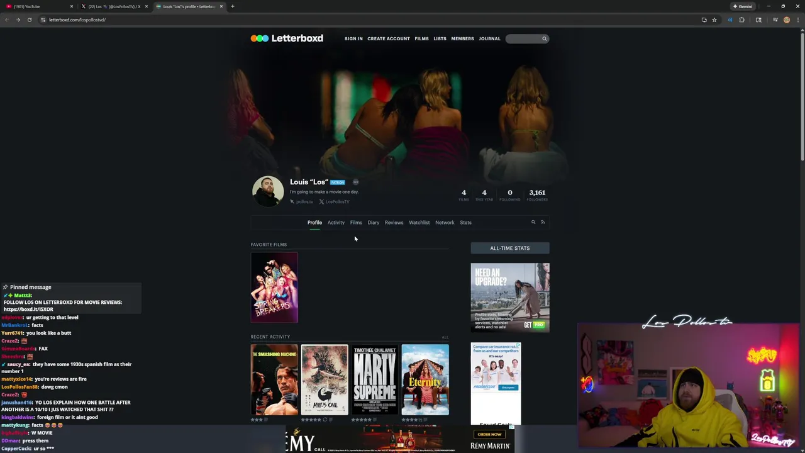Switch to the LosPollosTV X browser tab
The image size is (805, 453).
[114, 6]
